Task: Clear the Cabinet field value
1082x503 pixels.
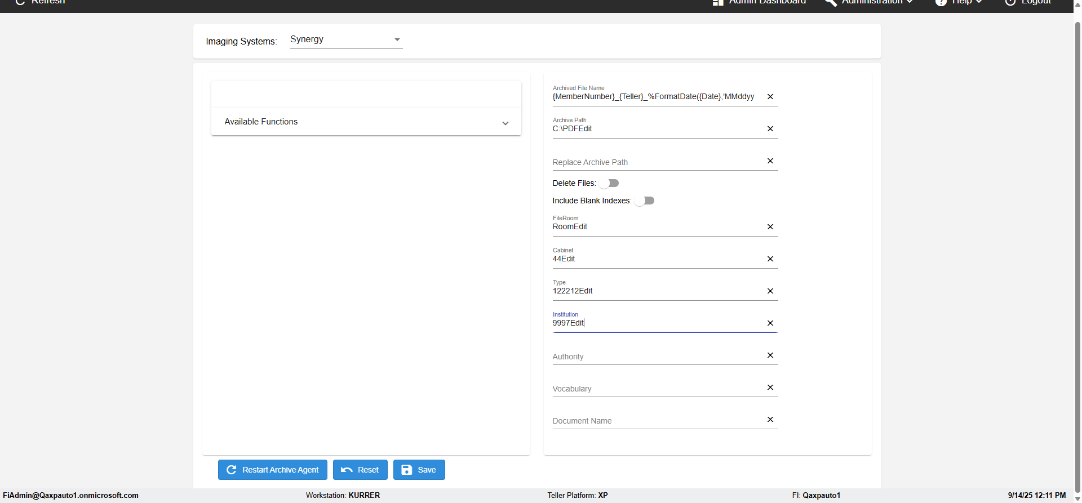Action: point(770,259)
